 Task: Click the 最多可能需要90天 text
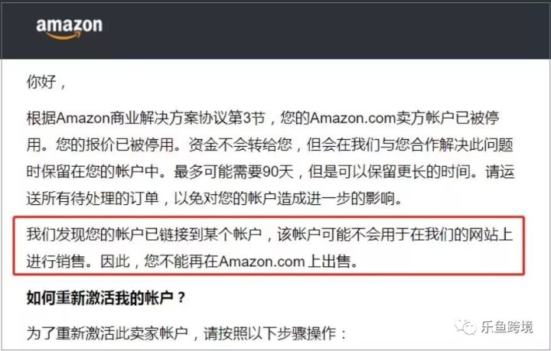(x=233, y=172)
